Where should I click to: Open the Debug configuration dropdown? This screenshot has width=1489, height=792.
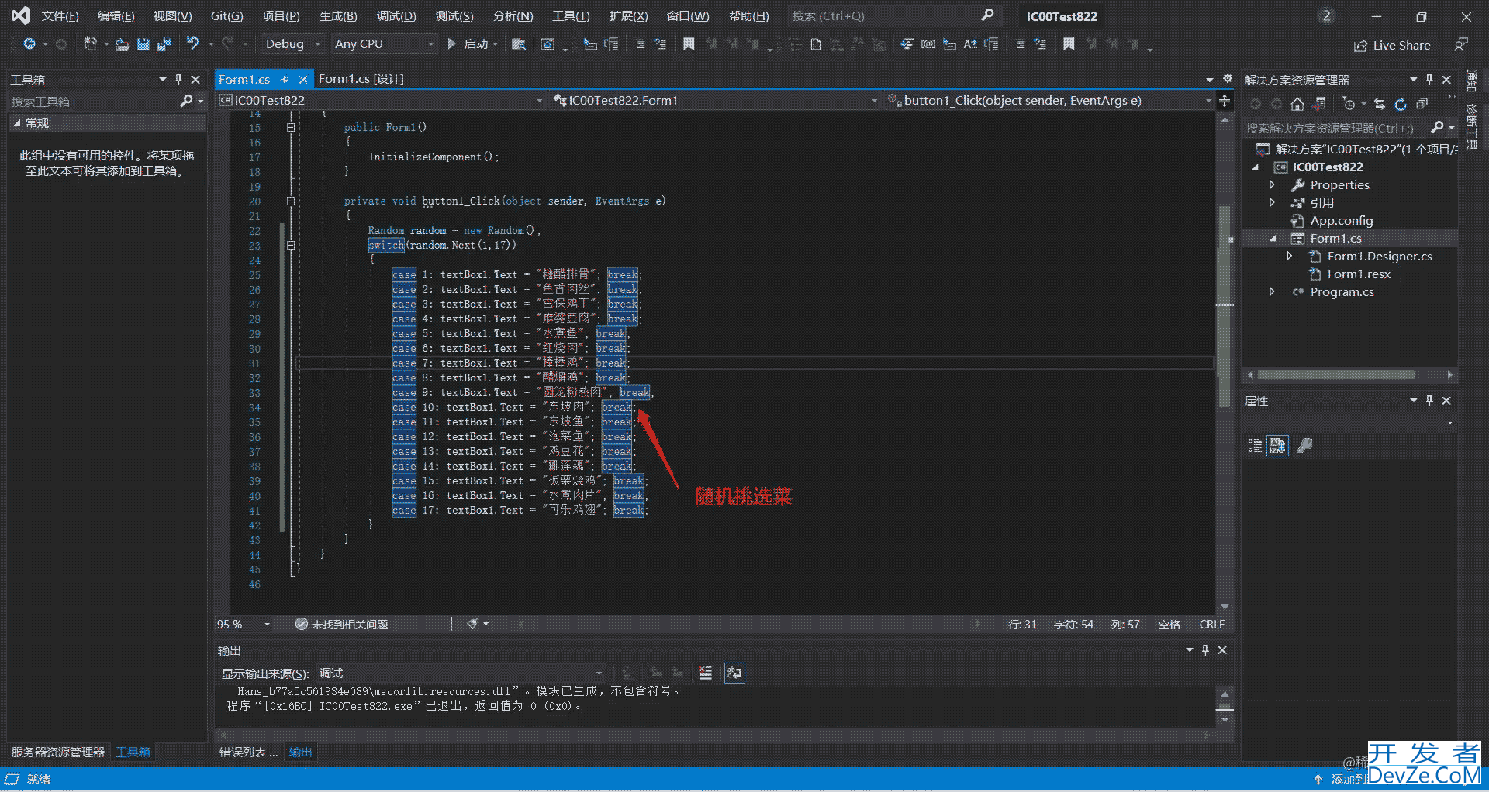coord(292,44)
